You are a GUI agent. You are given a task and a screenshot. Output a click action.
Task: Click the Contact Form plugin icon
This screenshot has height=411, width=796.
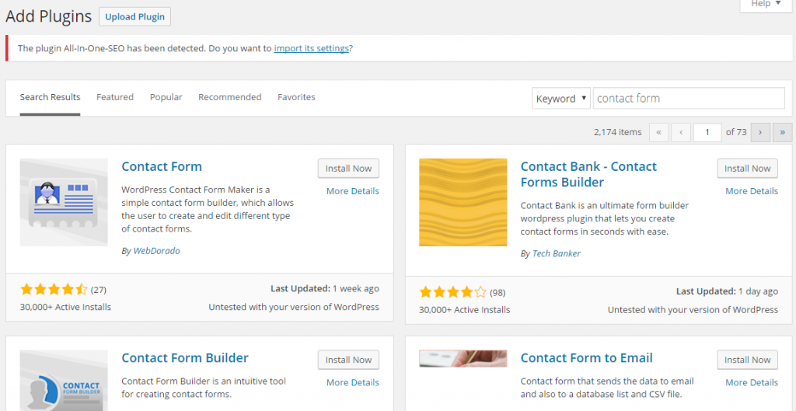coord(64,202)
